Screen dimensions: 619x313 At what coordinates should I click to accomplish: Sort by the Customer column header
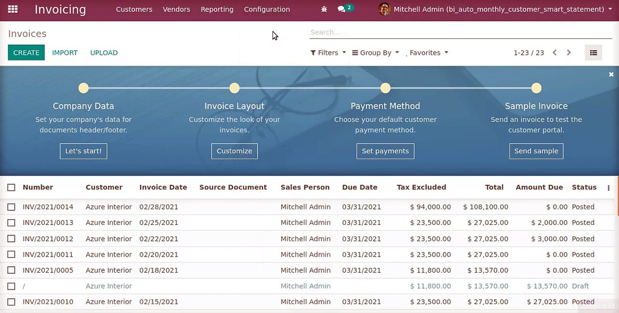tap(104, 187)
